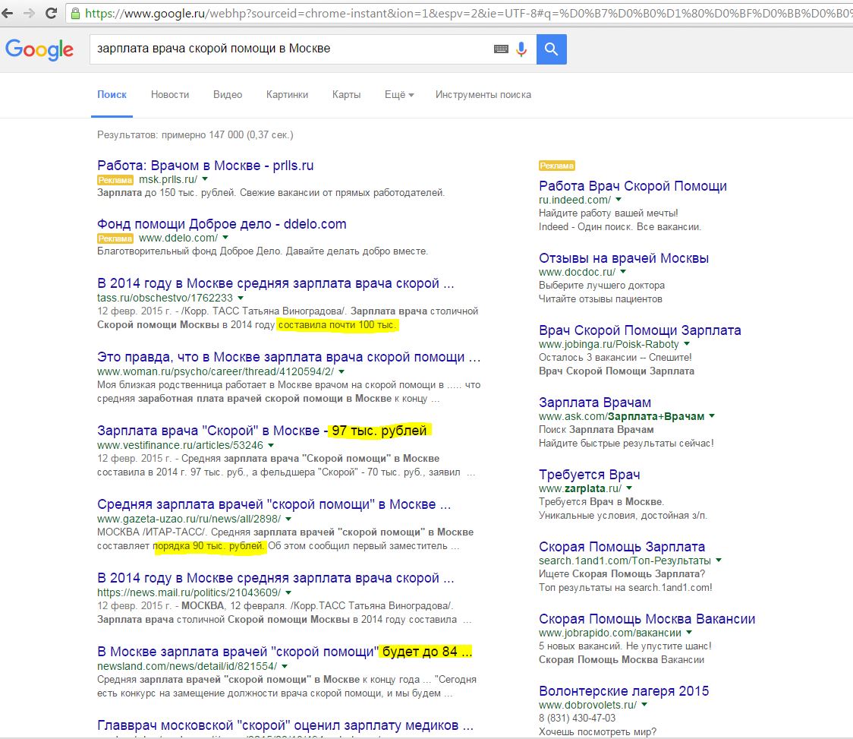Click the blue search magnifier button
The height and width of the screenshot is (739, 853).
click(551, 49)
